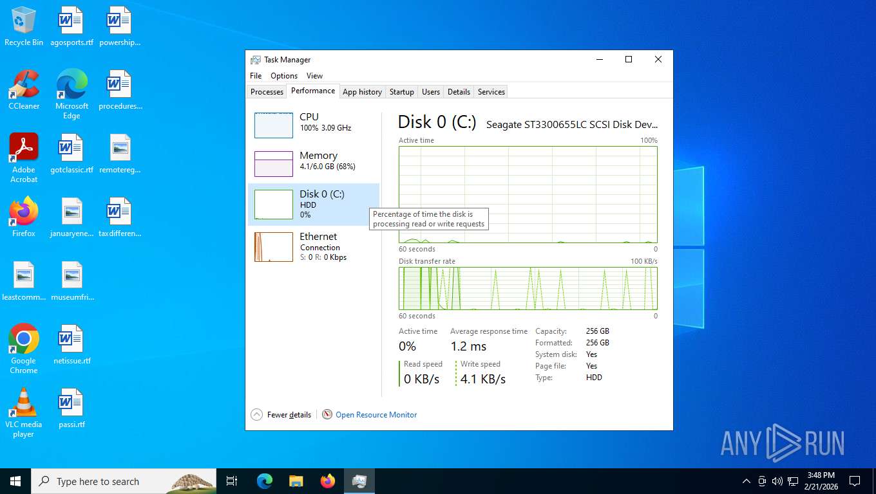This screenshot has width=876, height=494.
Task: Click the volume speaker tray icon
Action: tap(777, 481)
